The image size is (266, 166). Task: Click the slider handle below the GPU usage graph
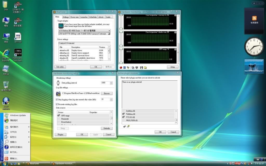pyautogui.click(x=121, y=63)
